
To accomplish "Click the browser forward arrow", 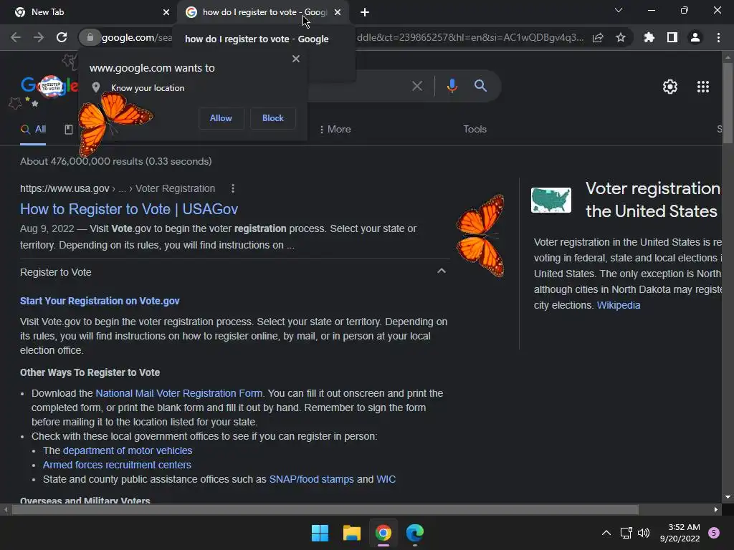I will click(39, 37).
